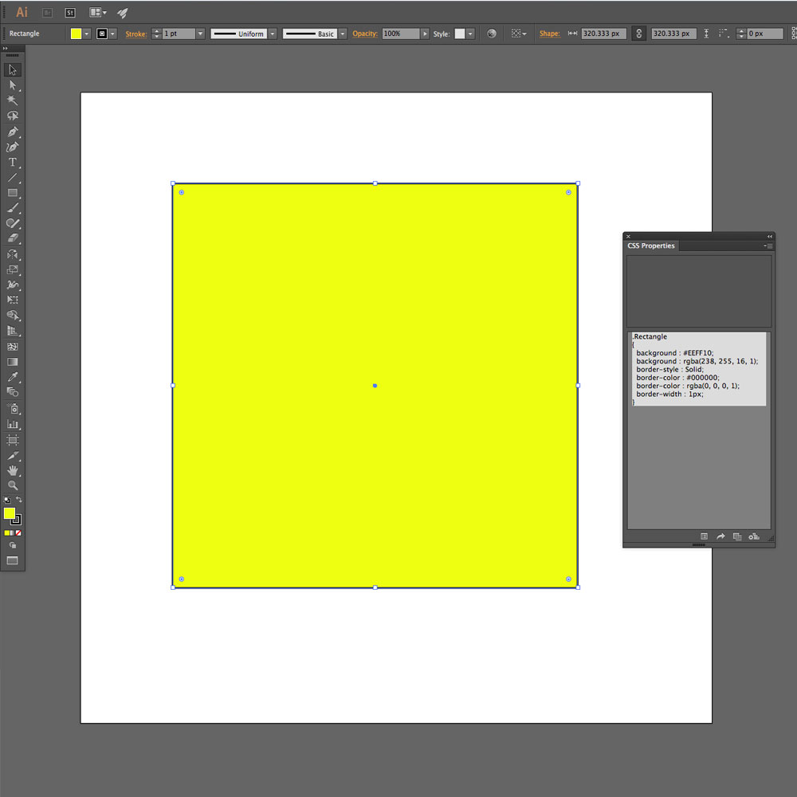Set paint mode to Color
This screenshot has width=797, height=797.
pyautogui.click(x=6, y=532)
